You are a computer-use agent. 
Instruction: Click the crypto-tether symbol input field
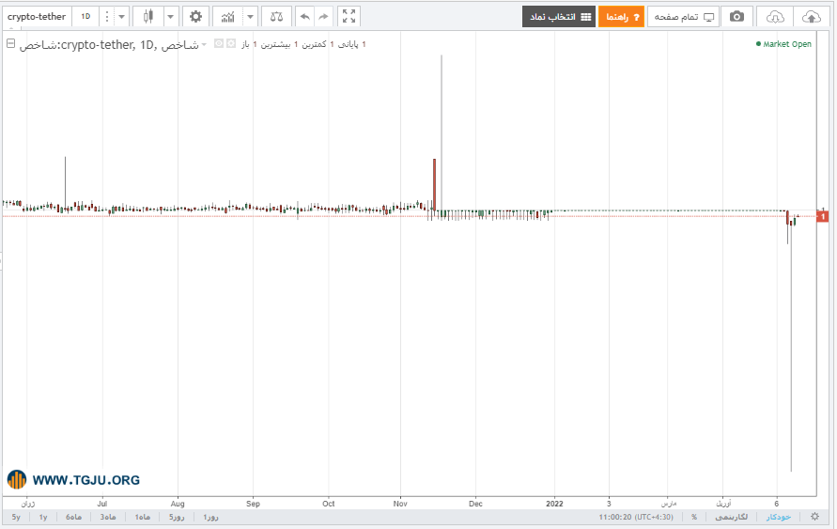pos(37,17)
